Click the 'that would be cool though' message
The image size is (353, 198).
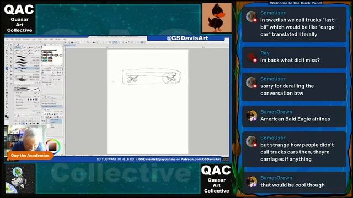292,185
